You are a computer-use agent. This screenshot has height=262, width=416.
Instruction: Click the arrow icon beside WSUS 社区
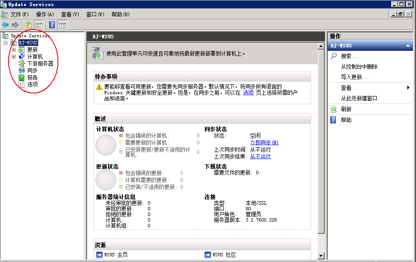tap(208, 255)
